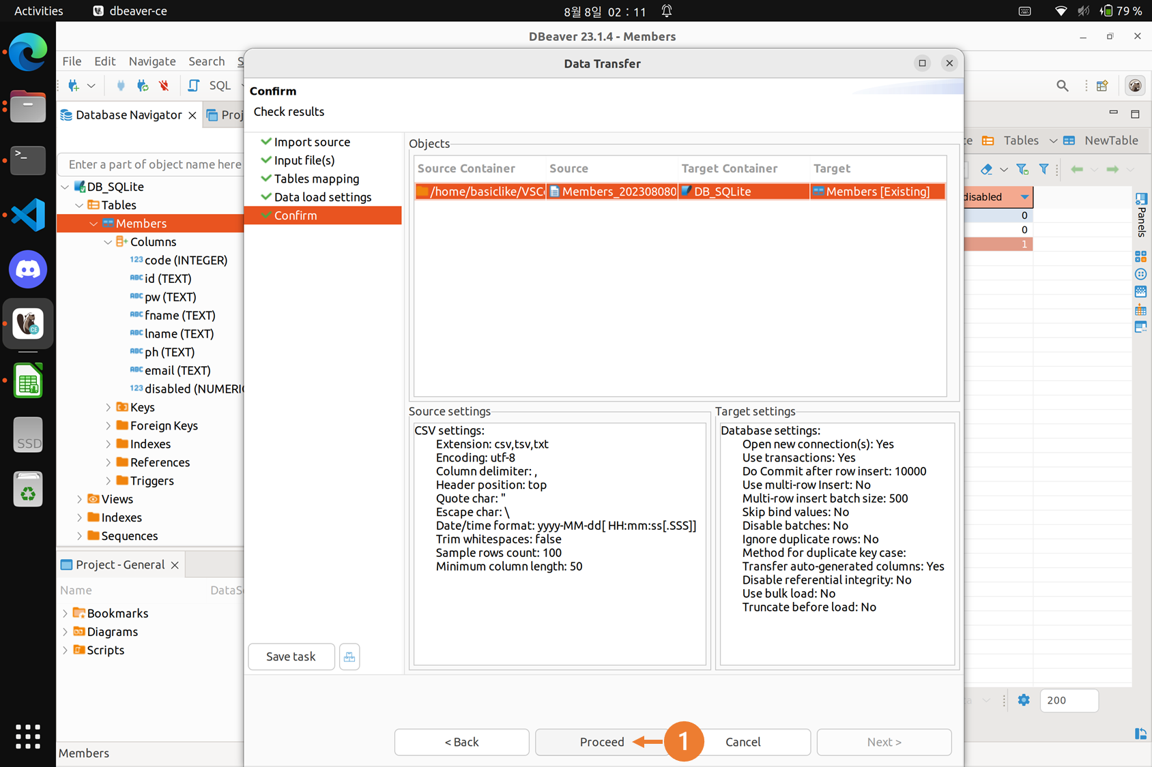Open the Panels side tab
Screen dimensions: 1152x767
pyautogui.click(x=1141, y=215)
